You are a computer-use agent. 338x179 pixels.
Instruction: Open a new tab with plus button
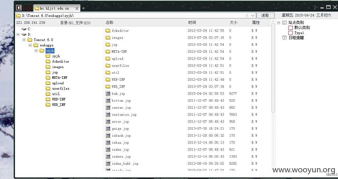point(83,8)
